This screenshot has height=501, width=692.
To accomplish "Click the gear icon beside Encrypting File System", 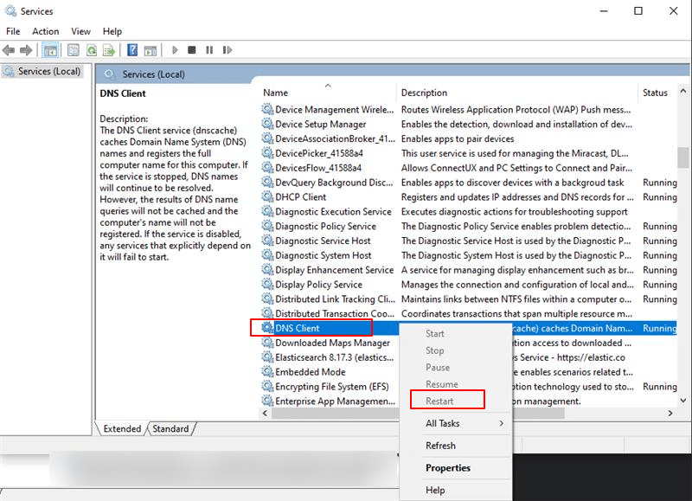I will coord(267,386).
